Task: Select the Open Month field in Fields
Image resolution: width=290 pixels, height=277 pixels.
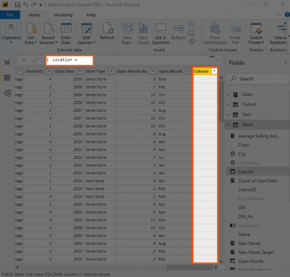Action: point(251,261)
